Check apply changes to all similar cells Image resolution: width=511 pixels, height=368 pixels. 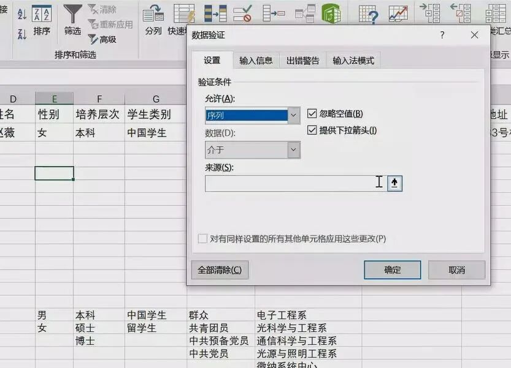tap(202, 239)
